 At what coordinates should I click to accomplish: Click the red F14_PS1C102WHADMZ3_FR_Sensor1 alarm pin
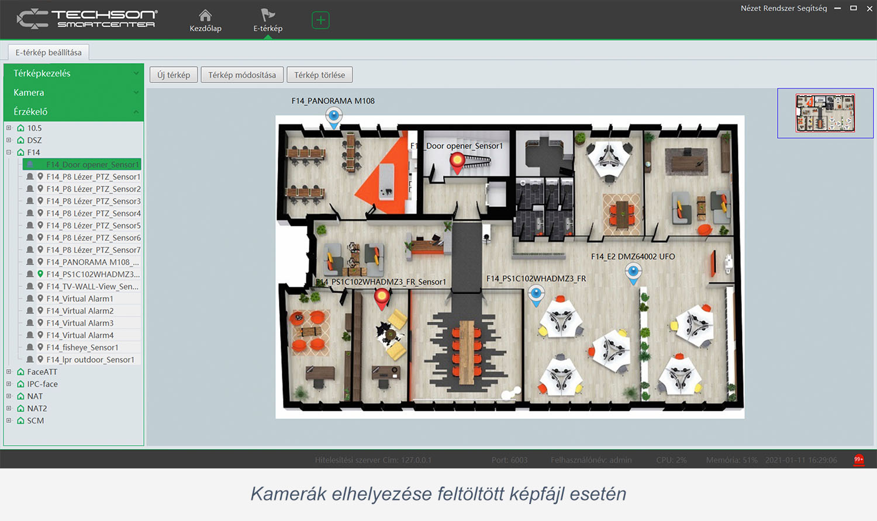[382, 297]
